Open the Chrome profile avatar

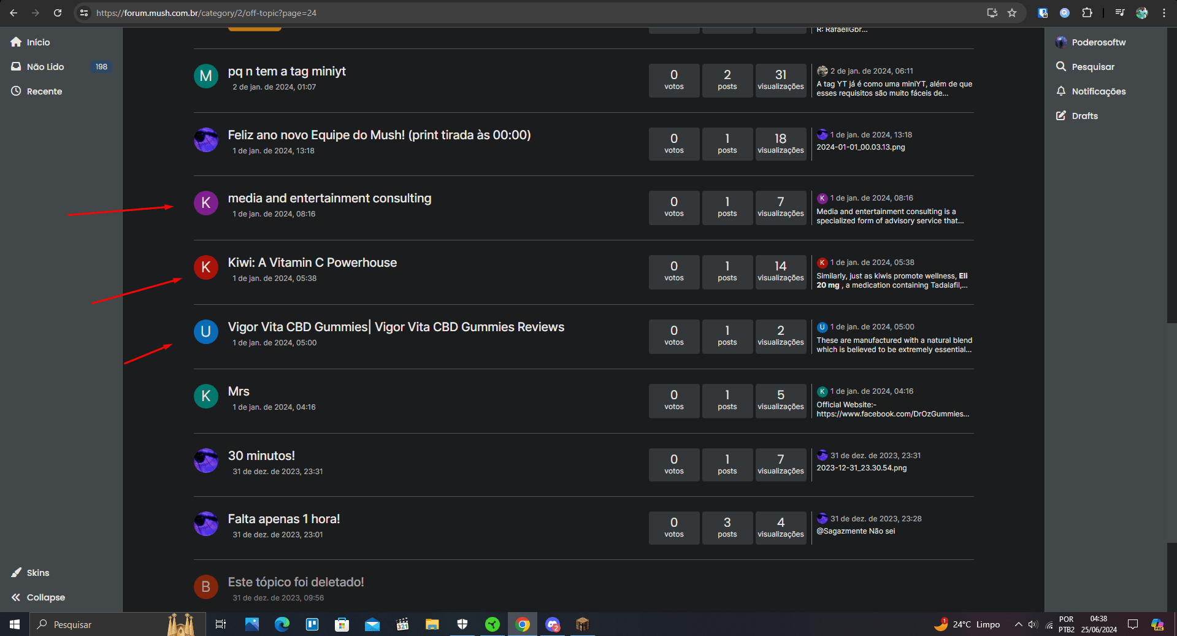pos(1142,13)
